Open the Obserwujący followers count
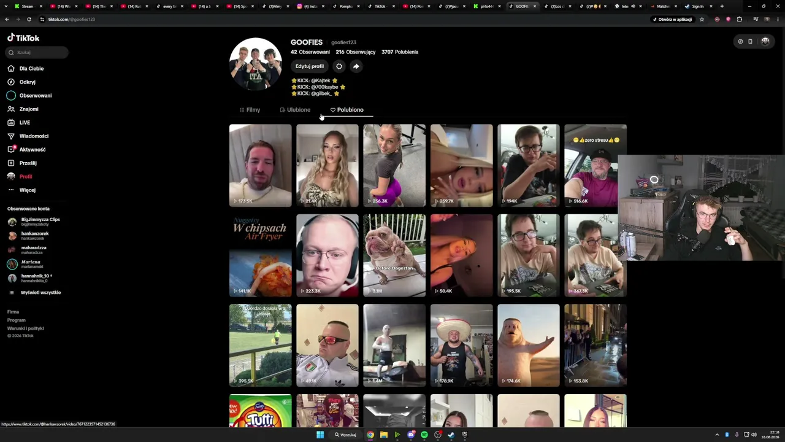785x442 pixels. click(356, 52)
